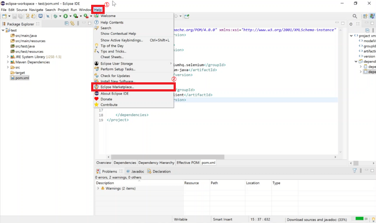The image size is (376, 223).
Task: Select the Java perspective icon
Action: (372, 16)
